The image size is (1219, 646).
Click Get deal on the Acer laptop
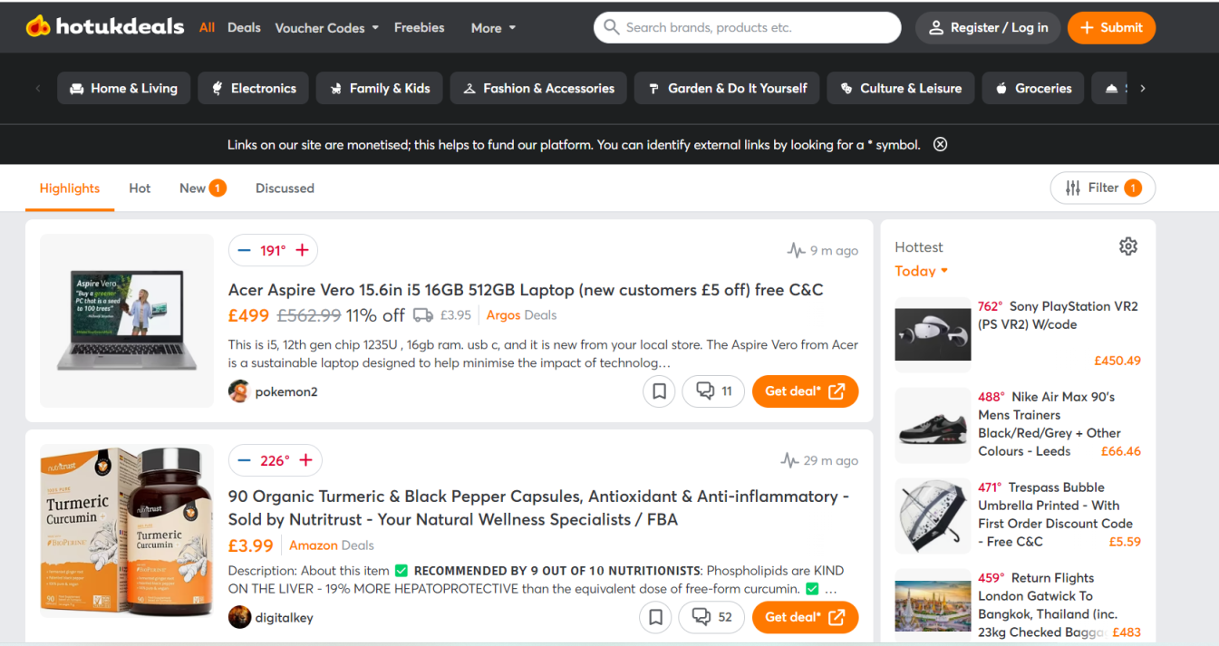805,391
